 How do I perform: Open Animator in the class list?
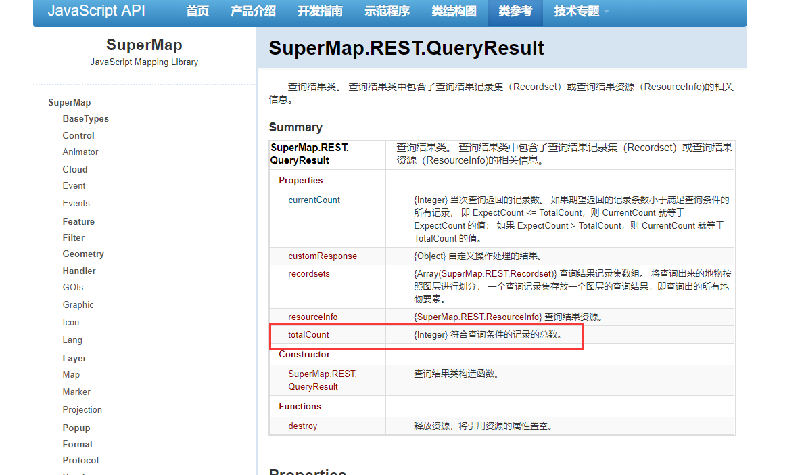click(x=80, y=152)
